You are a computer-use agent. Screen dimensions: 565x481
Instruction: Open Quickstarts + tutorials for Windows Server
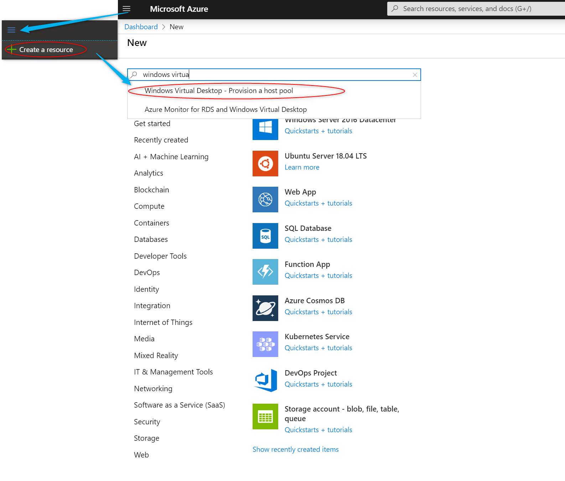(318, 131)
